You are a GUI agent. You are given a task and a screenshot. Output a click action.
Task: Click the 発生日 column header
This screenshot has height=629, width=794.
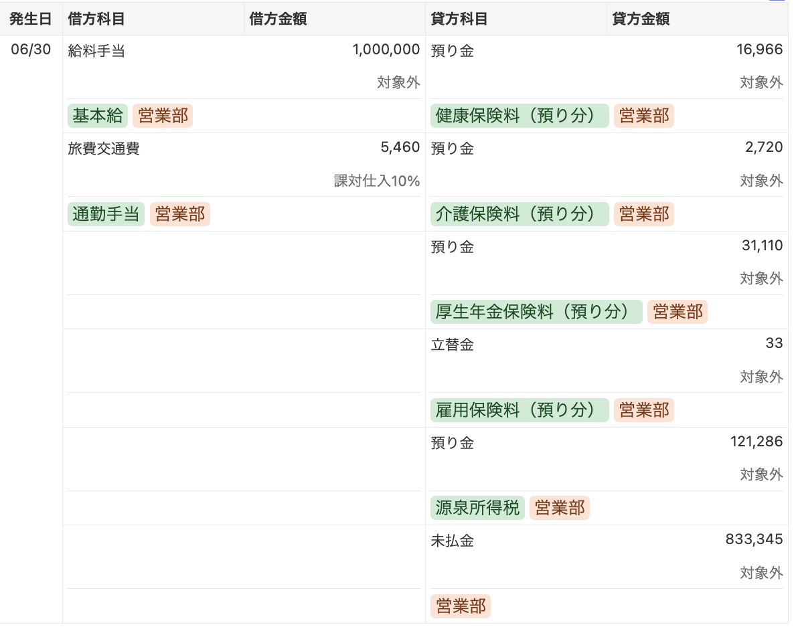pyautogui.click(x=31, y=19)
